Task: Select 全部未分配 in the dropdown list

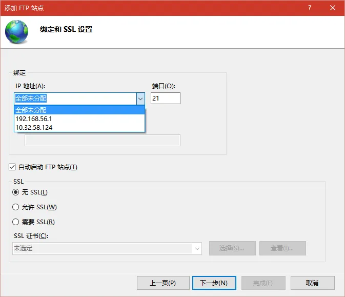Action: coord(79,110)
